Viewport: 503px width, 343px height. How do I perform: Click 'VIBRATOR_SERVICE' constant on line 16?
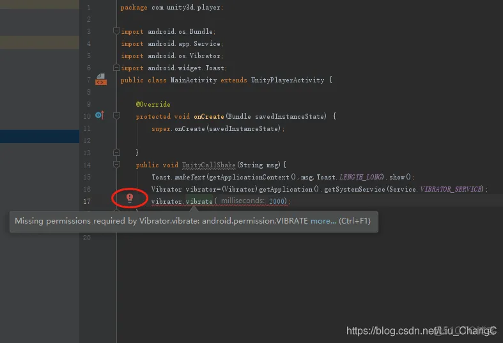click(x=451, y=190)
